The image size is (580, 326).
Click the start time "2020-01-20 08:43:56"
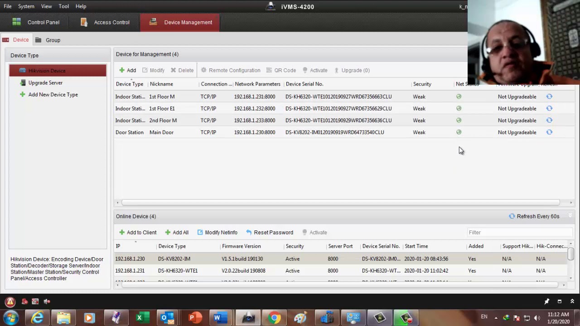[x=426, y=259]
